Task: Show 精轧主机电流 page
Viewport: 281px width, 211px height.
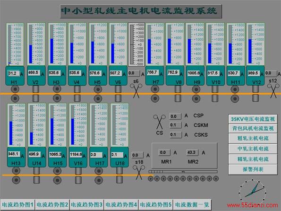Action: (x=253, y=159)
